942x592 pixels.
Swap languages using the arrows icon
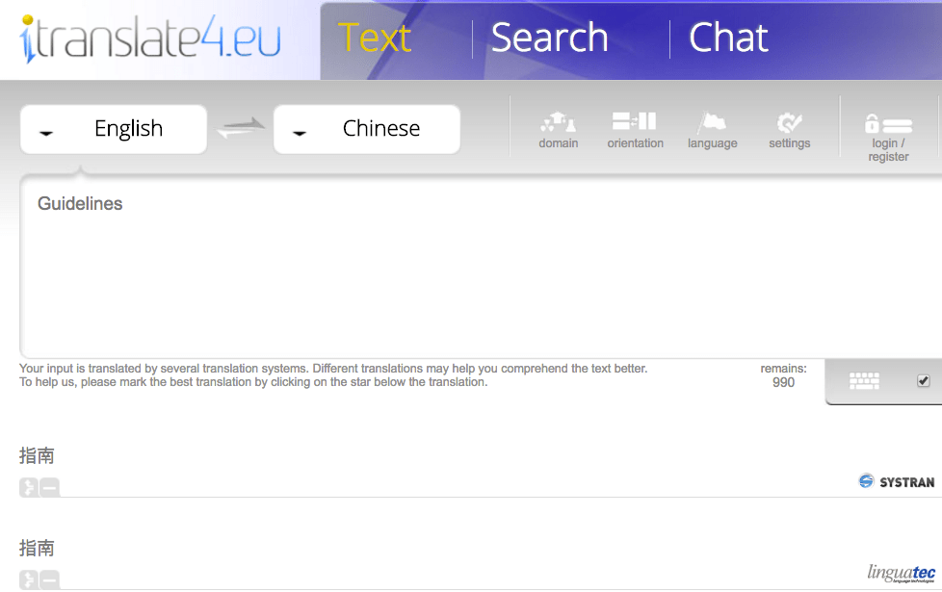click(x=240, y=129)
